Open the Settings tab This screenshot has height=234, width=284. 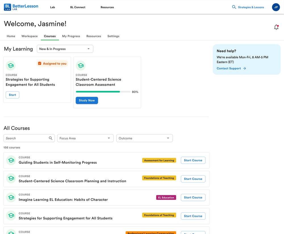[113, 36]
